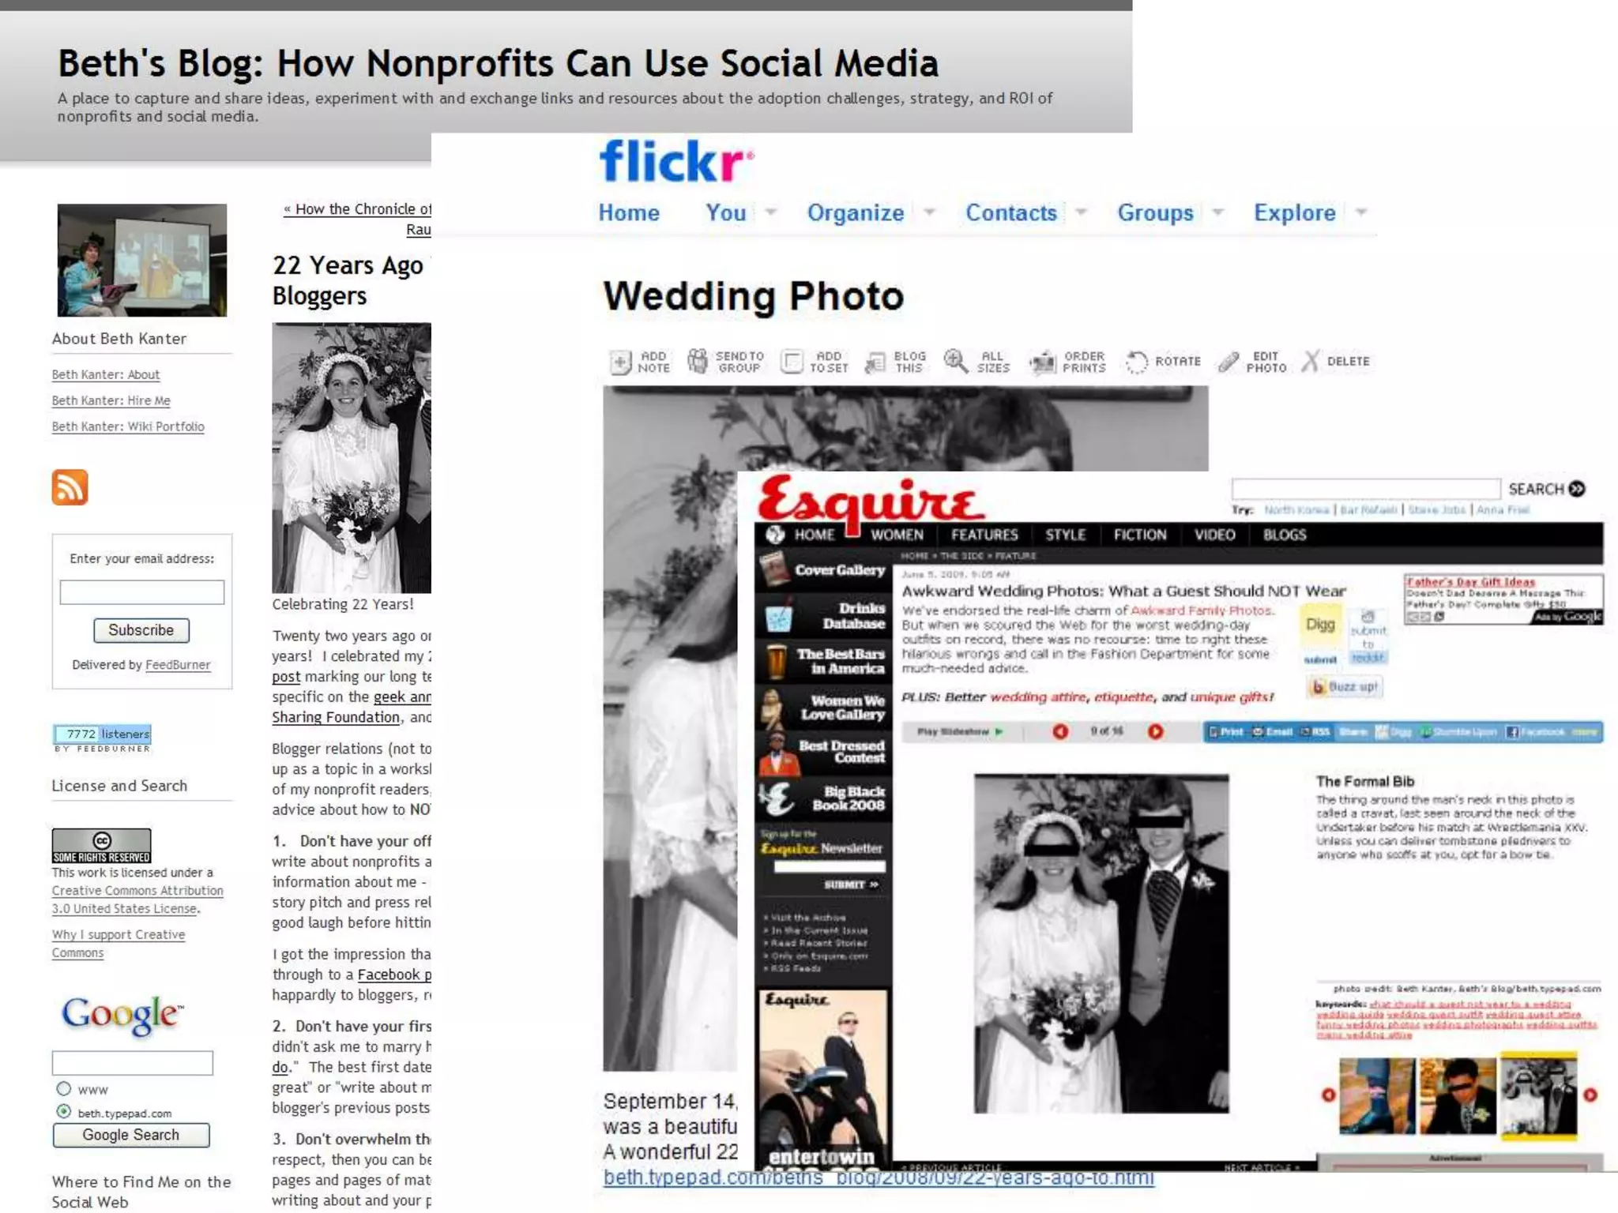The image size is (1618, 1213).
Task: Click the orange RSS feed icon
Action: pos(70,487)
